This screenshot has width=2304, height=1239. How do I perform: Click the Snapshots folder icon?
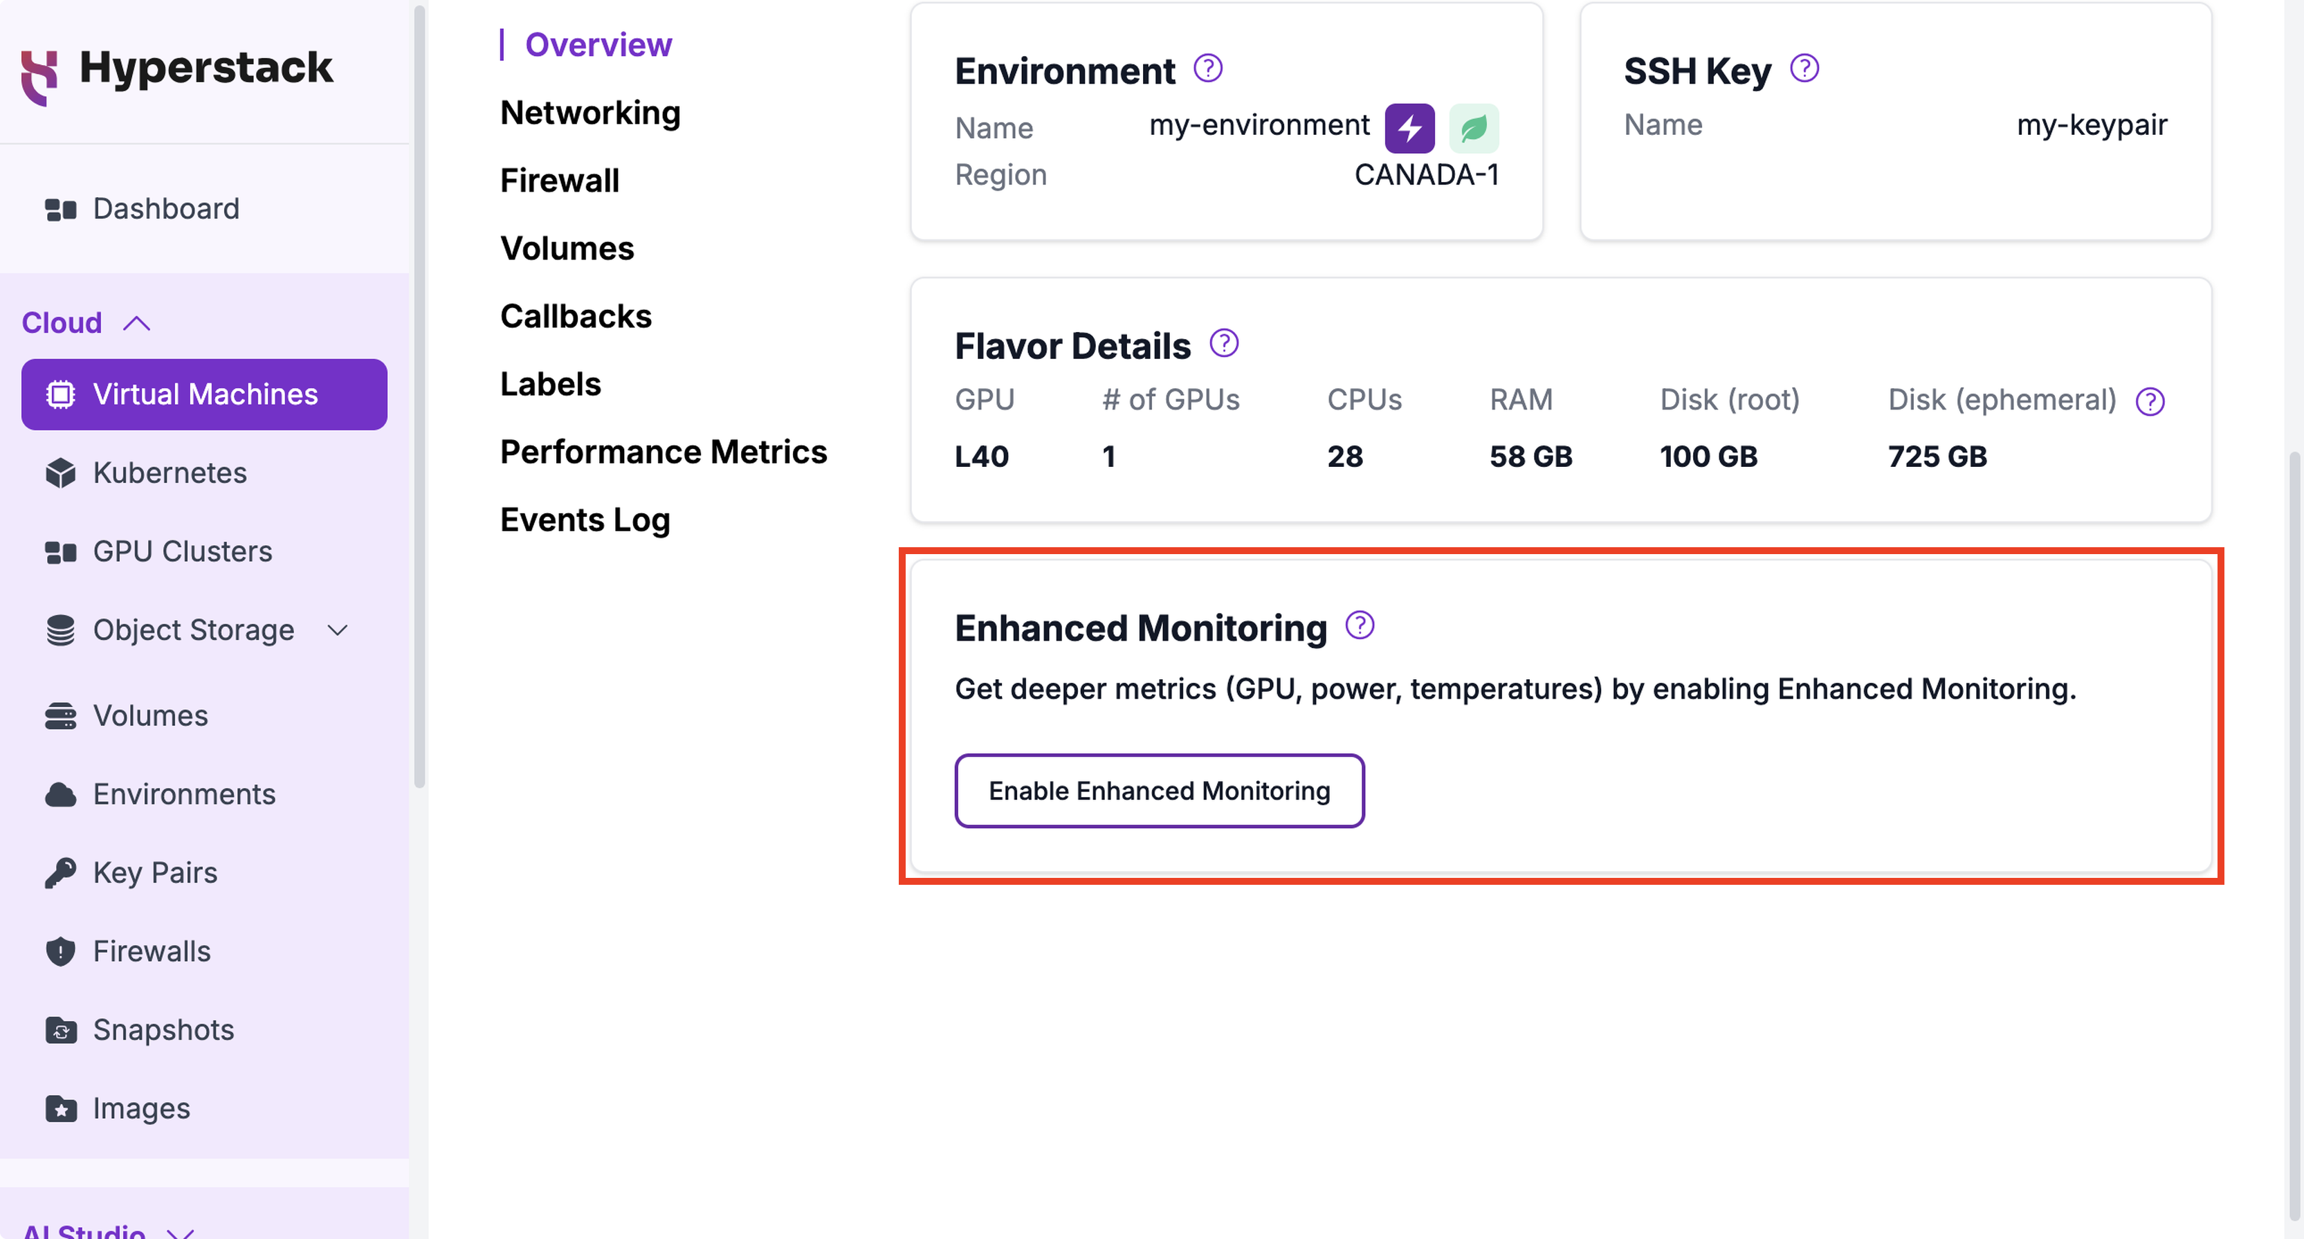60,1031
